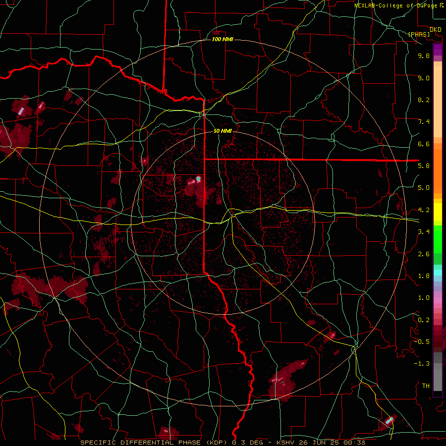Click the "50 NMI" range ring label

click(223, 131)
